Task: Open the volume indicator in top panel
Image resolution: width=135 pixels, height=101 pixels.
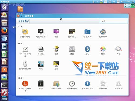Action: tap(122, 2)
